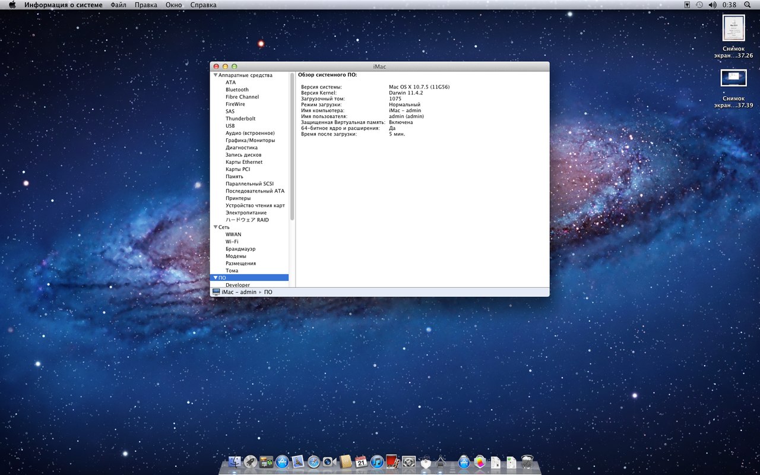This screenshot has height=475, width=760.
Task: Open Mail stamp icon in the Dock
Action: tap(298, 462)
